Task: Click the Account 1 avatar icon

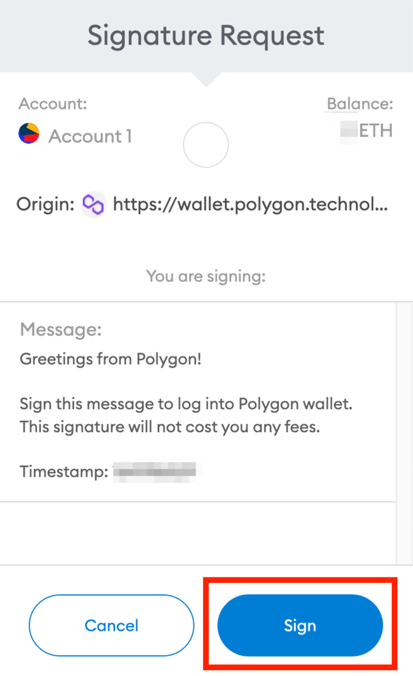Action: point(29,134)
